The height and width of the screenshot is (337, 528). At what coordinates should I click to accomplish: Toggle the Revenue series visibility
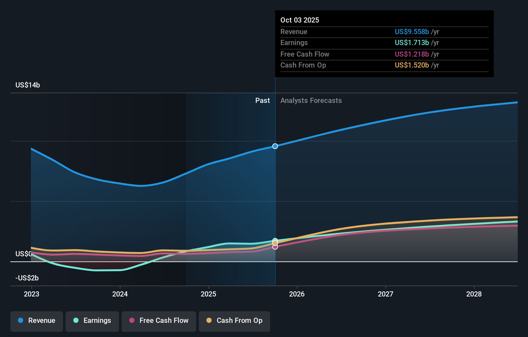click(x=36, y=321)
